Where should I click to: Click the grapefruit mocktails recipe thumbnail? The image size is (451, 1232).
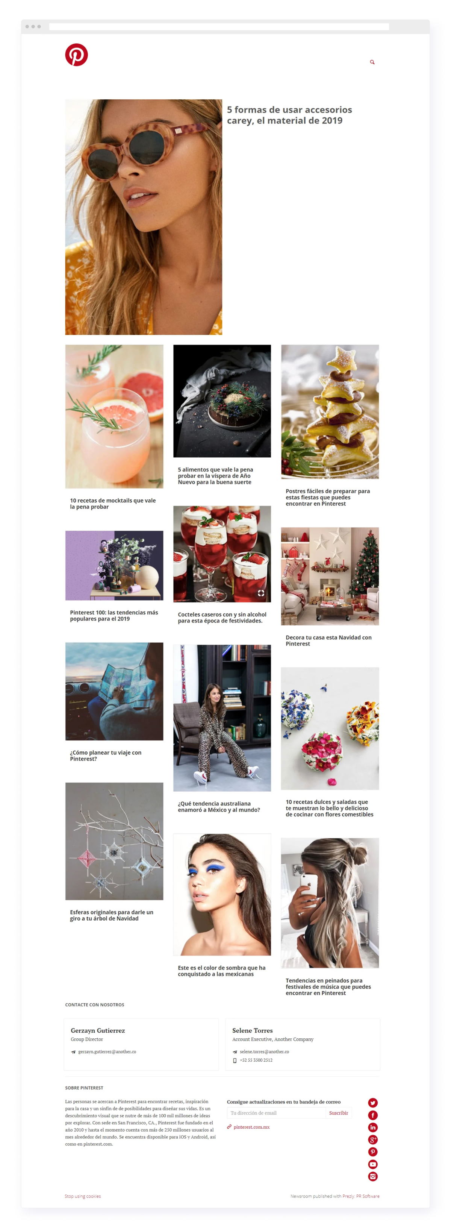114,416
